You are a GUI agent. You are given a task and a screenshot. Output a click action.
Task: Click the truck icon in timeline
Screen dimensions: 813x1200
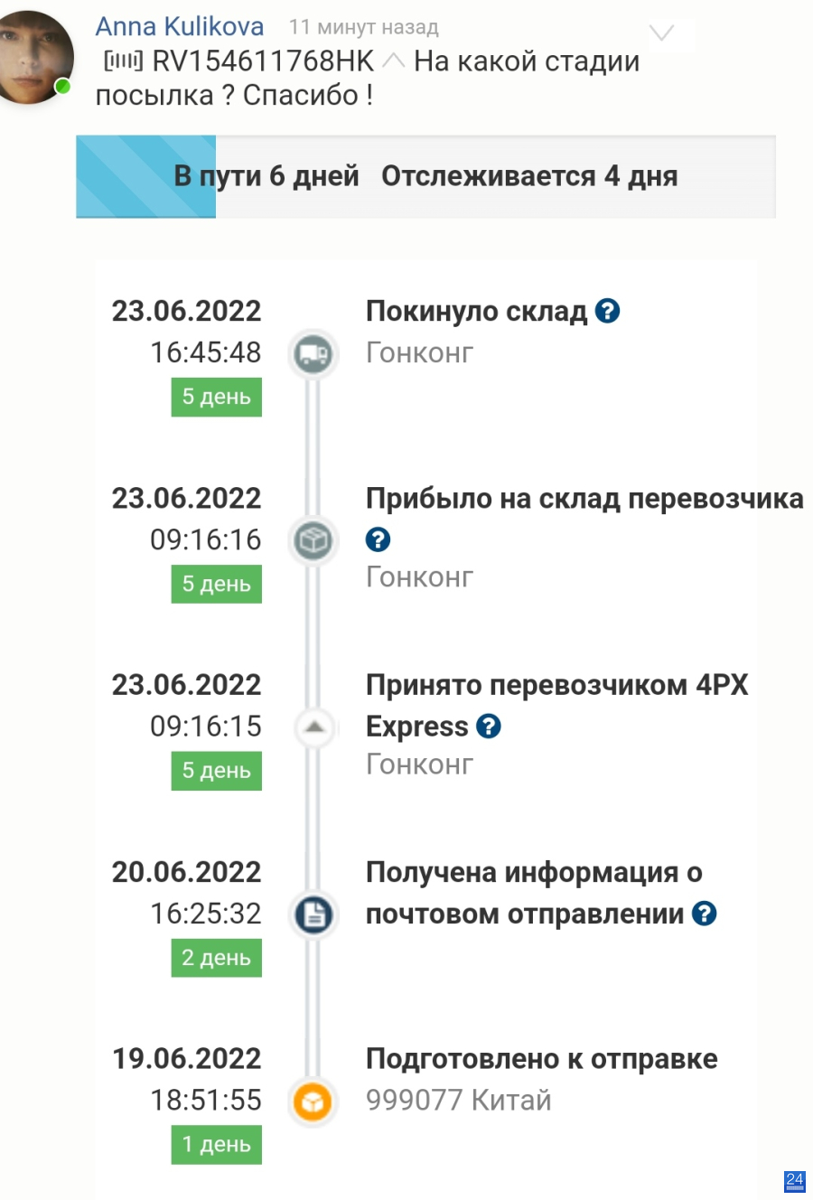313,353
